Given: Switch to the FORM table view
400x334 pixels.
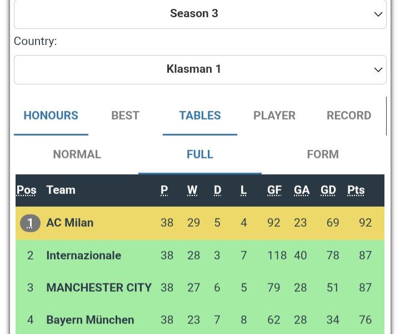Looking at the screenshot, I should (x=322, y=154).
